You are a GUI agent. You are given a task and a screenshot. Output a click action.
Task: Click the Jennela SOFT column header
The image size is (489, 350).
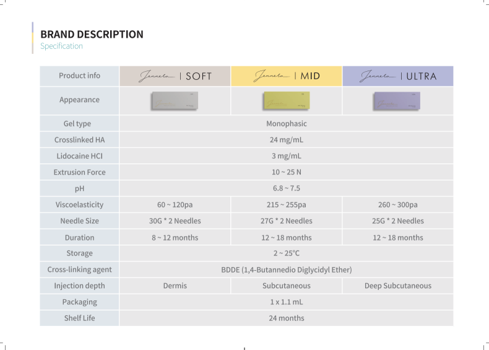[175, 76]
